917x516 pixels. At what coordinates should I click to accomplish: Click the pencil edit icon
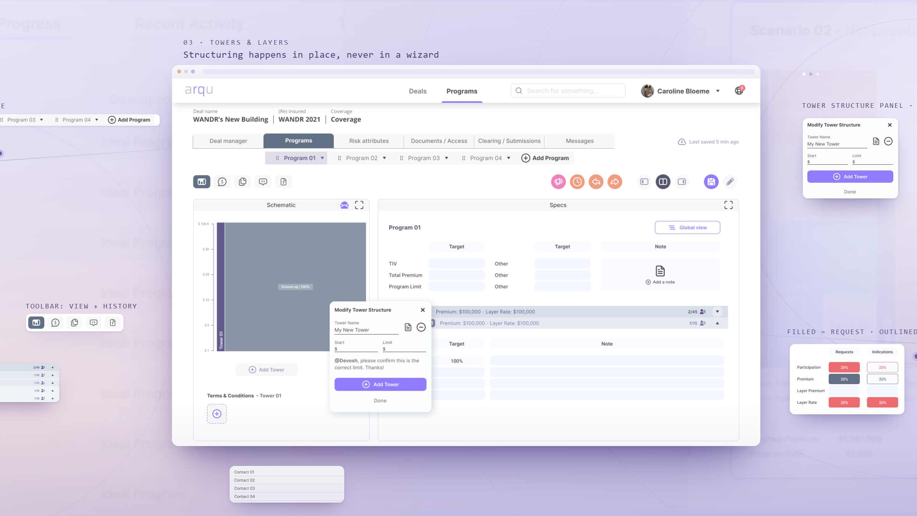coord(730,182)
